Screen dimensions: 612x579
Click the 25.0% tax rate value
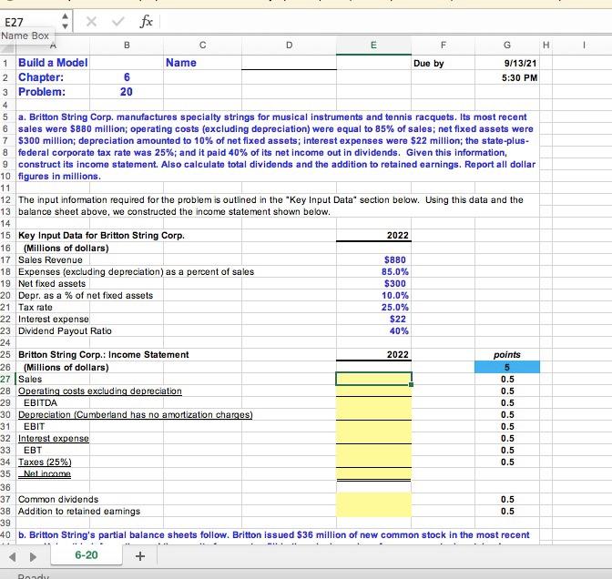[x=395, y=307]
